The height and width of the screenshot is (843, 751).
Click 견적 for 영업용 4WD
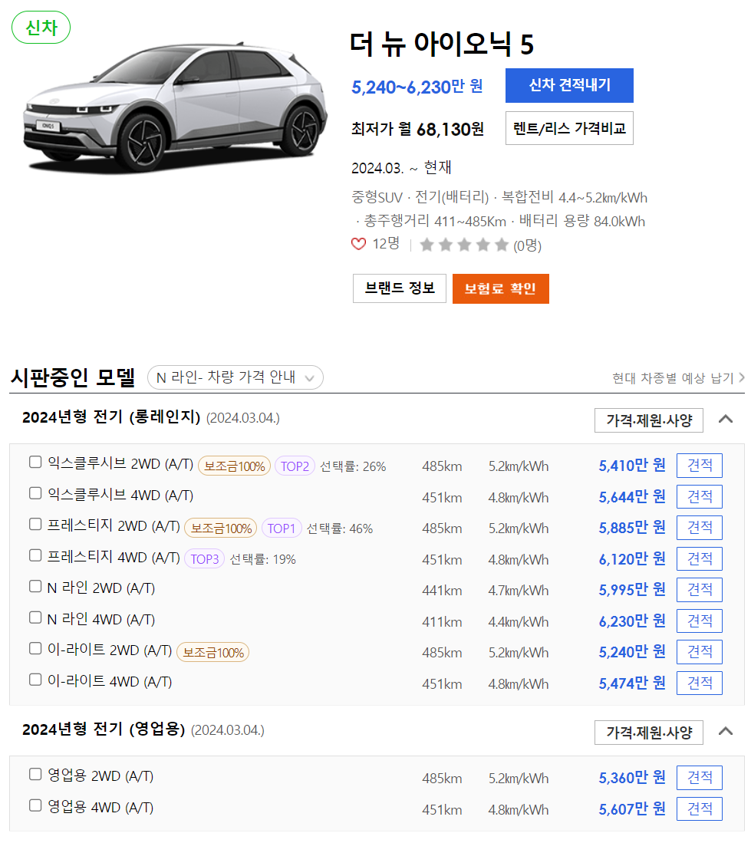click(700, 809)
